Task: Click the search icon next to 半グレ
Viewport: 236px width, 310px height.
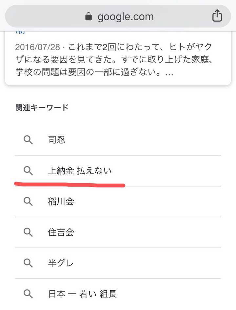Action: pyautogui.click(x=29, y=263)
